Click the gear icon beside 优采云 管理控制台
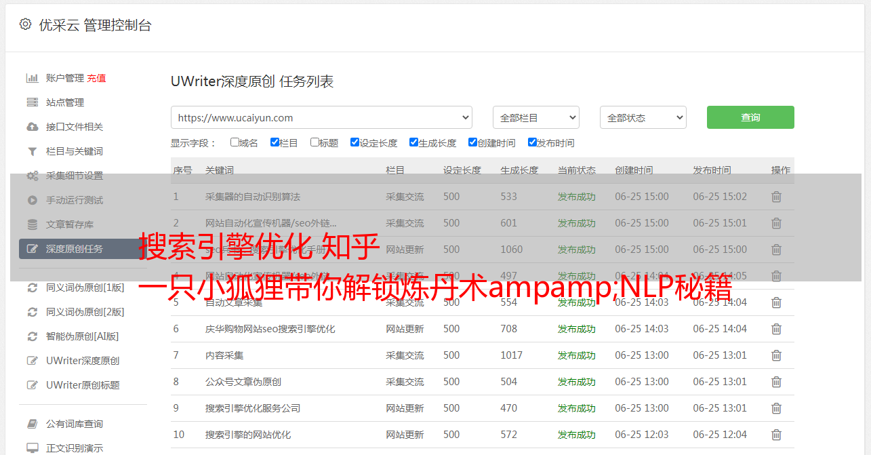Image resolution: width=871 pixels, height=455 pixels. coord(25,24)
